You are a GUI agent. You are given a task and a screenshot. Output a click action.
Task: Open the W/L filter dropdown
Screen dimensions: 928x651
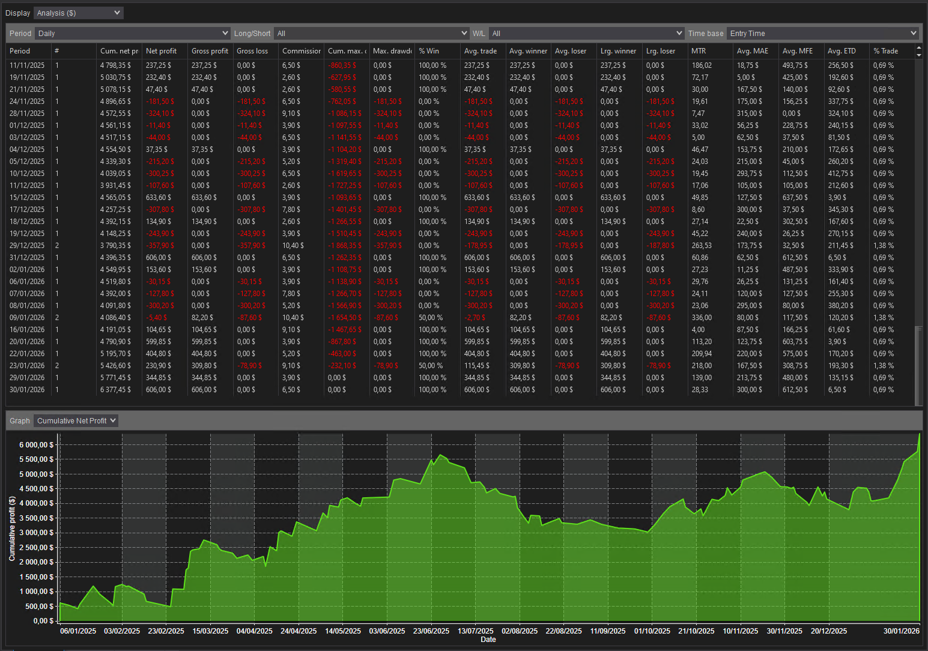[x=587, y=33]
